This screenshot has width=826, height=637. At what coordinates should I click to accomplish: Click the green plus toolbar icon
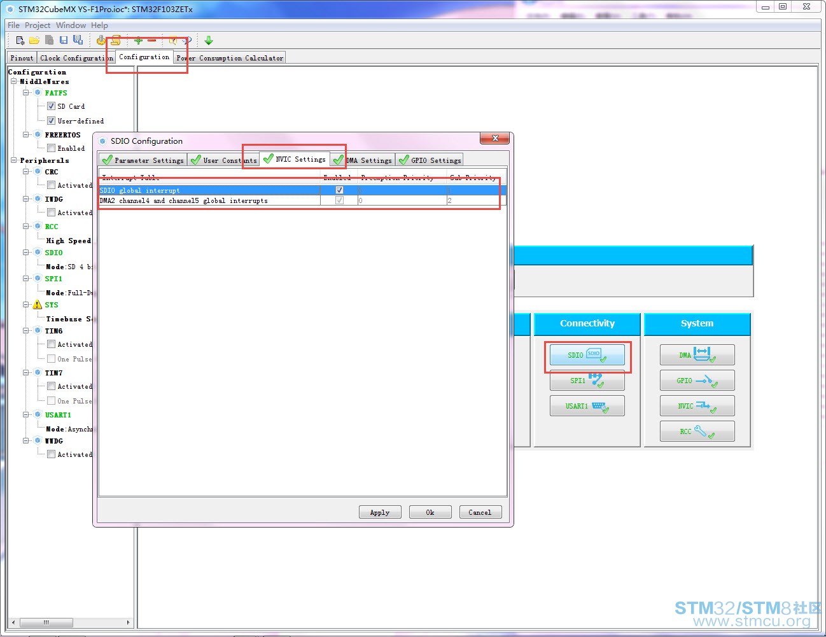[138, 41]
